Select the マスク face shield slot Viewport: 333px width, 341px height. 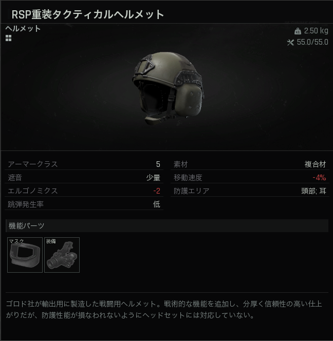tap(25, 255)
